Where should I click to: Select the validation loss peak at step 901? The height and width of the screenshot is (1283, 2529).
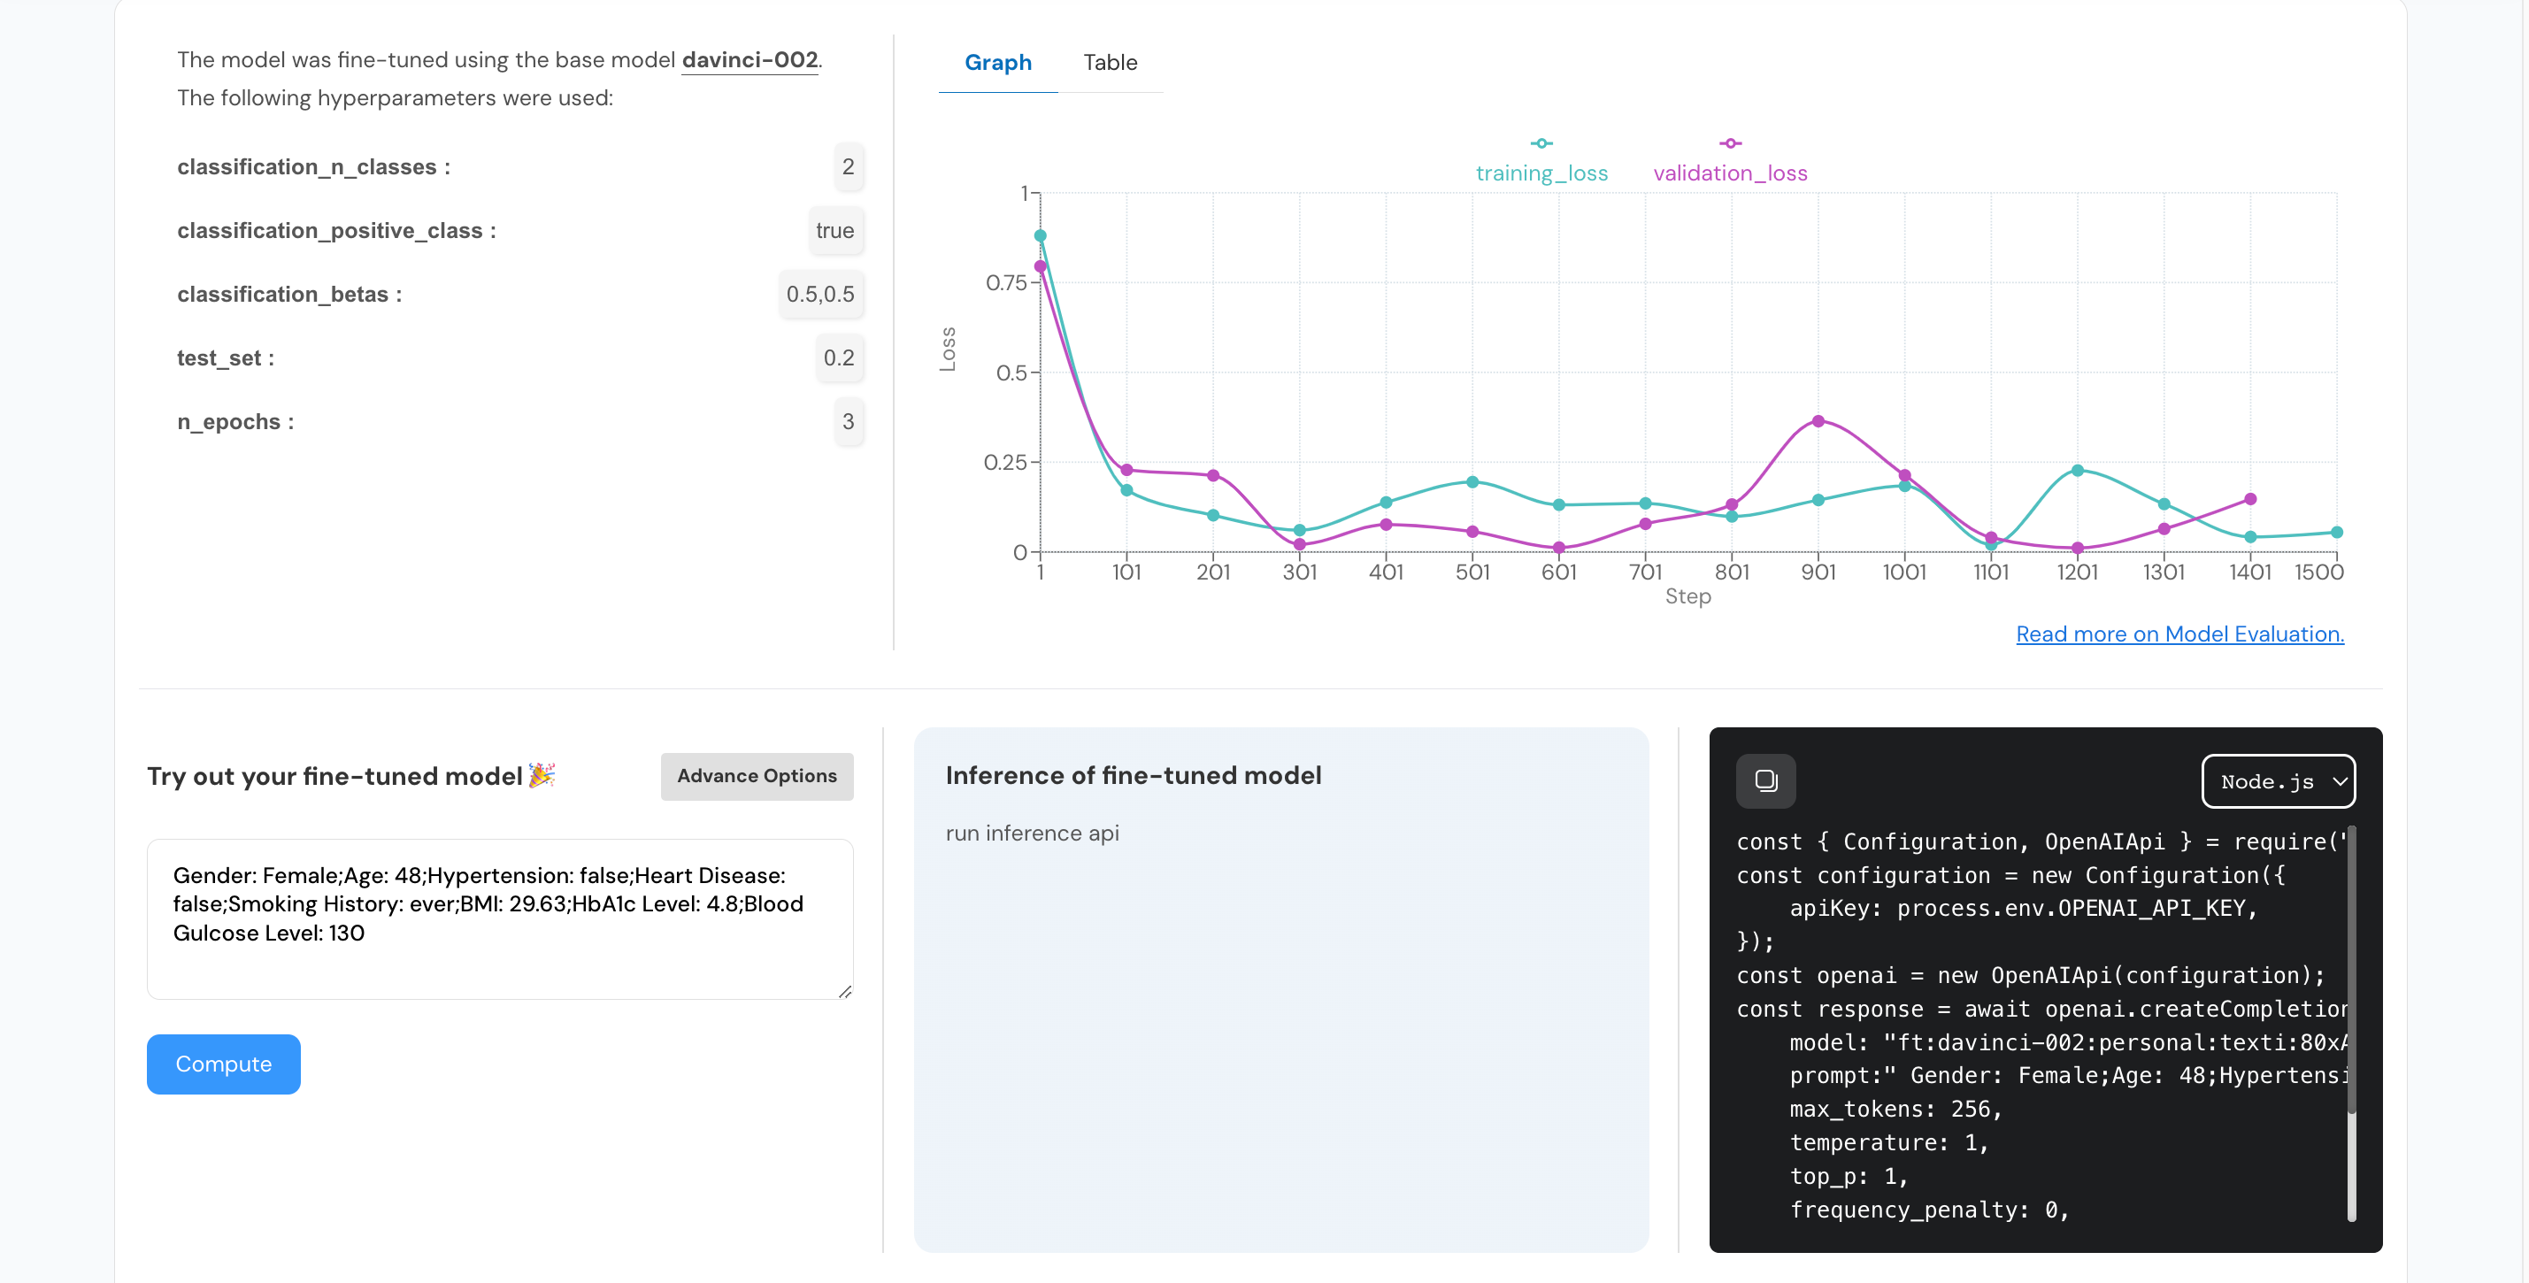click(x=1819, y=420)
